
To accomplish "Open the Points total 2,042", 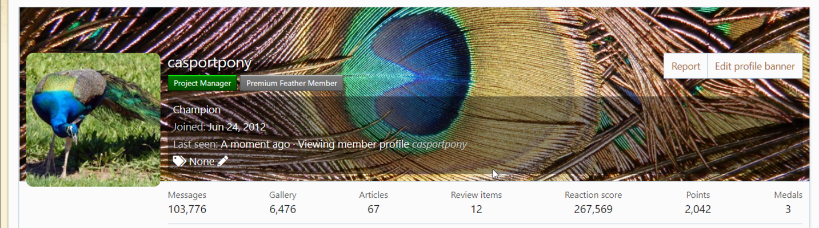I will click(x=698, y=209).
